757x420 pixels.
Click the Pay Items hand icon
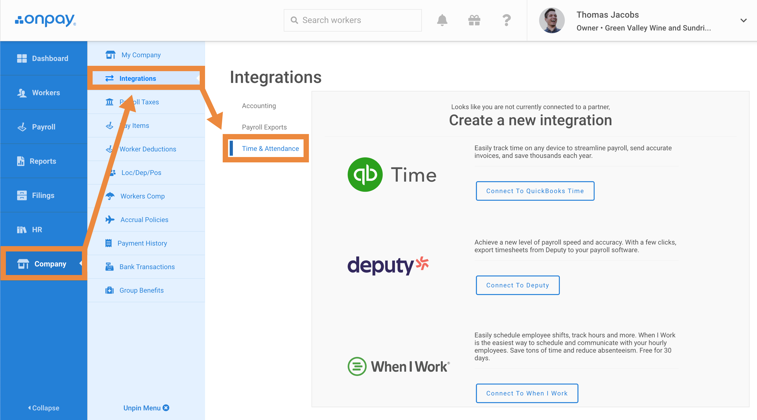(x=109, y=125)
